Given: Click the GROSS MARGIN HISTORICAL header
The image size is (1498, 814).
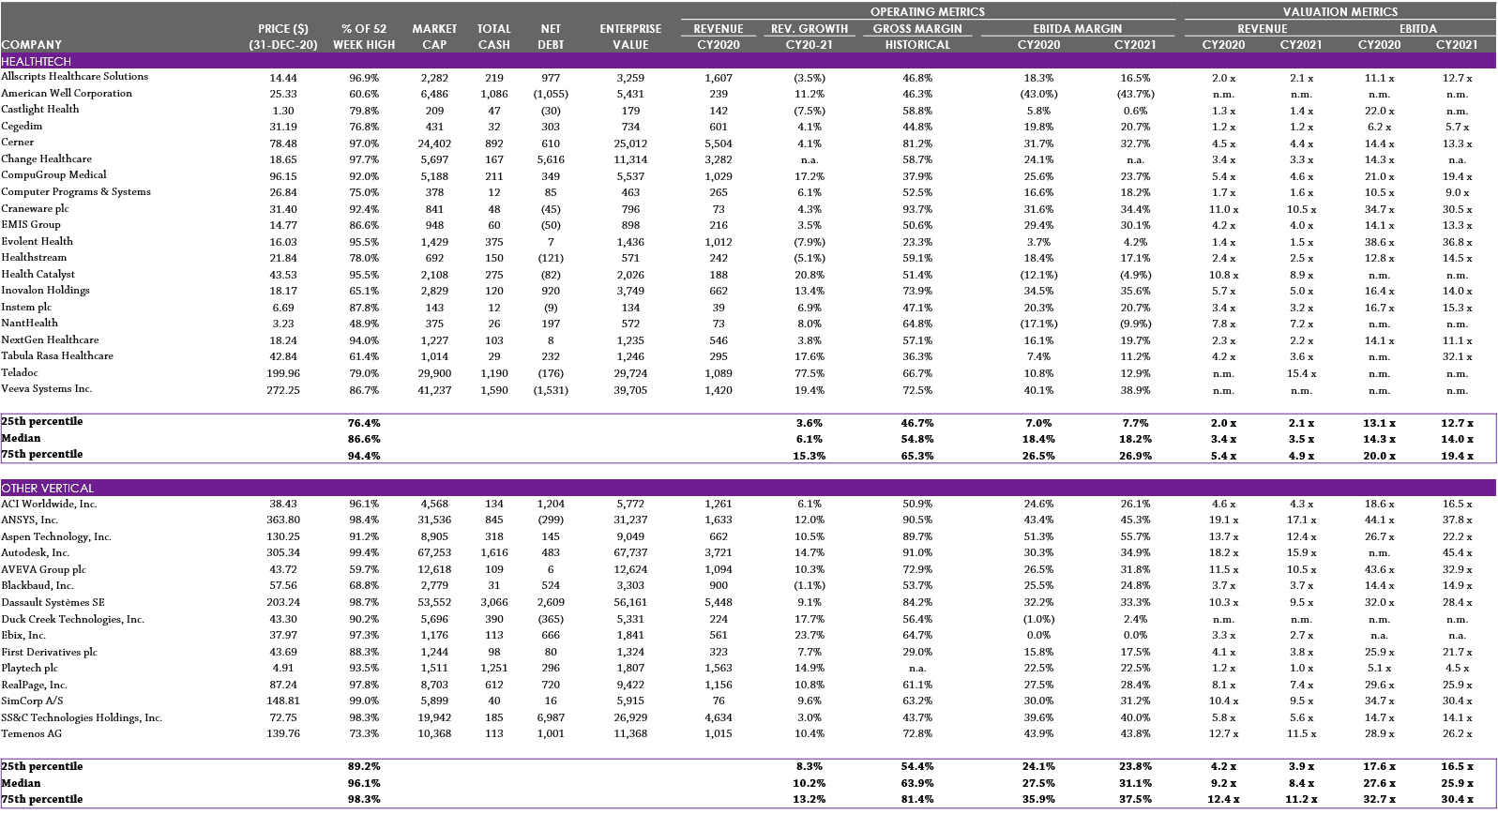Looking at the screenshot, I should [x=917, y=37].
